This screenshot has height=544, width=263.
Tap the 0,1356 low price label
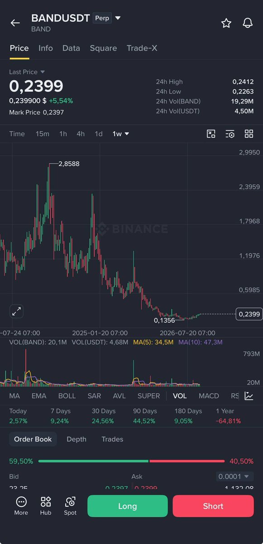pyautogui.click(x=164, y=320)
